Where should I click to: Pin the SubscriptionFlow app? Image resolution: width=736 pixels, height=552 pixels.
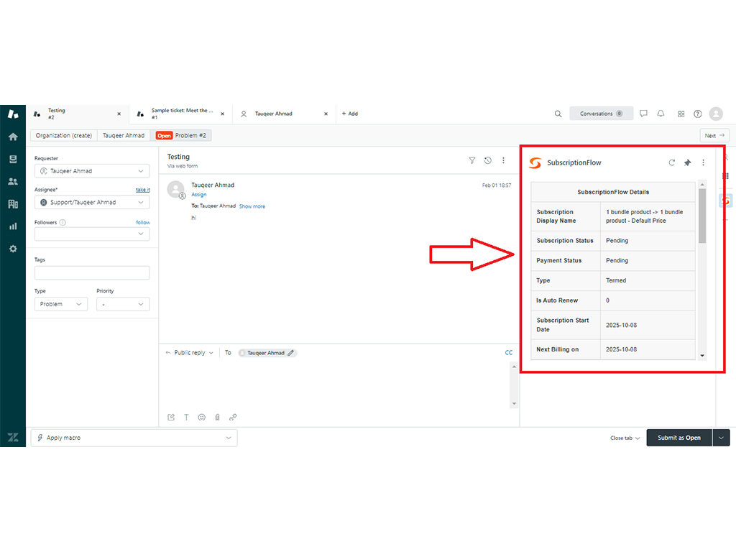tap(687, 162)
